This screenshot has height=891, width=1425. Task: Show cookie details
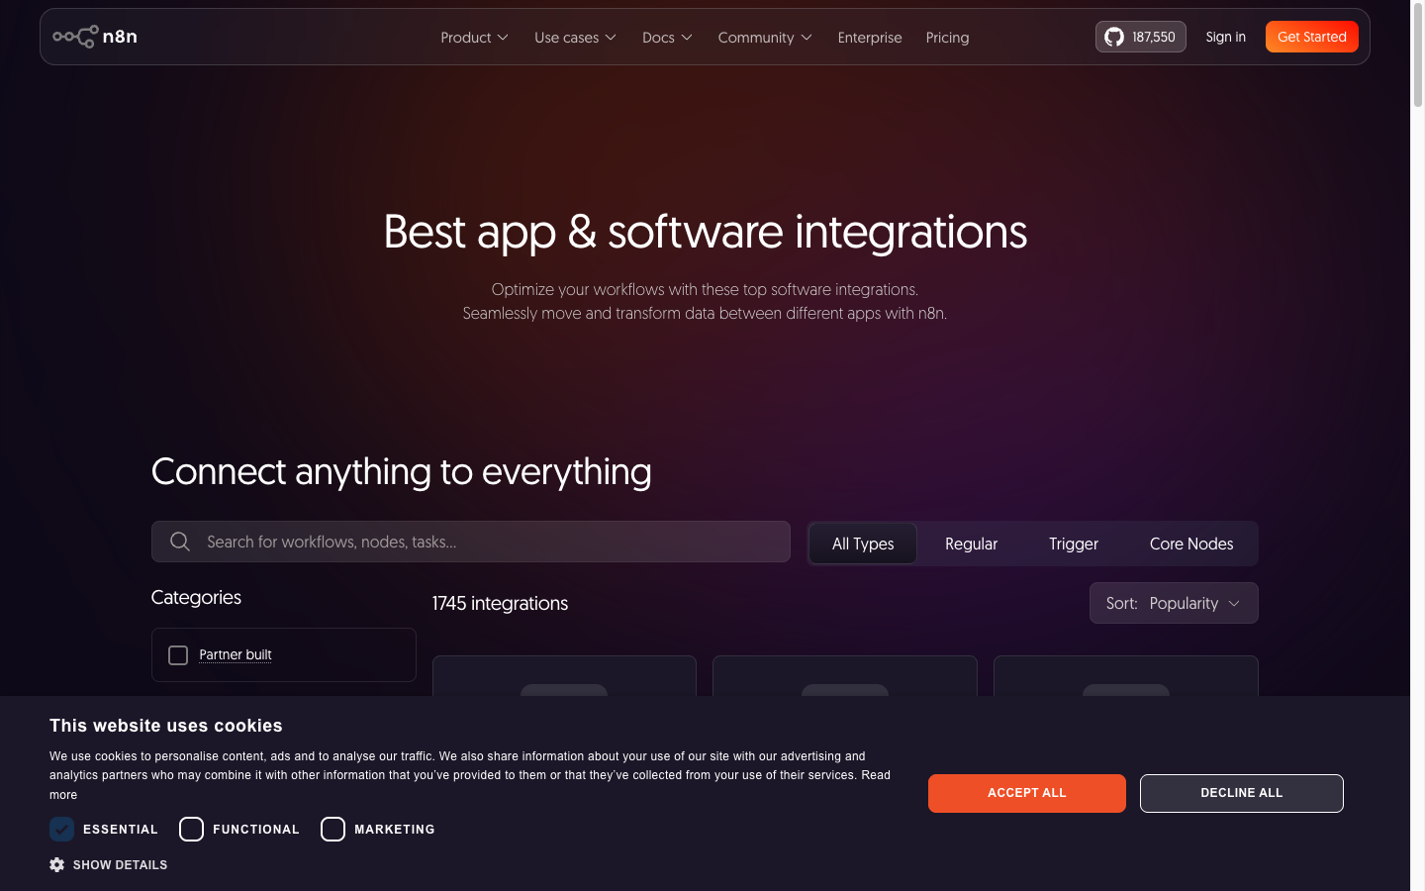point(109,864)
